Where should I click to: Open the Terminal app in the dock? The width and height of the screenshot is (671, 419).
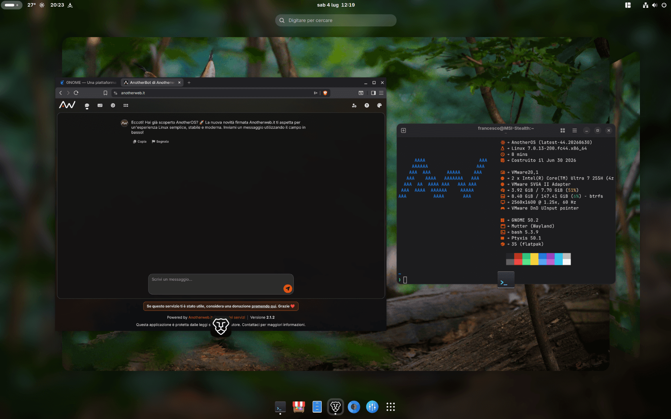tap(280, 407)
